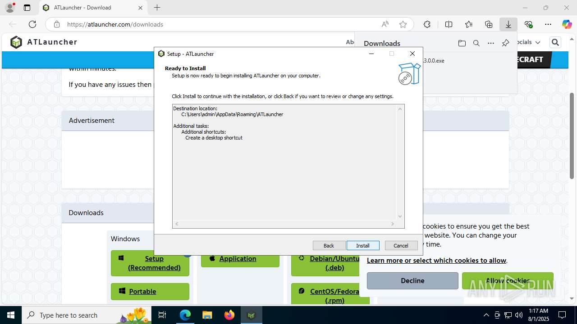View site information lock icon
The width and height of the screenshot is (577, 324).
click(57, 24)
